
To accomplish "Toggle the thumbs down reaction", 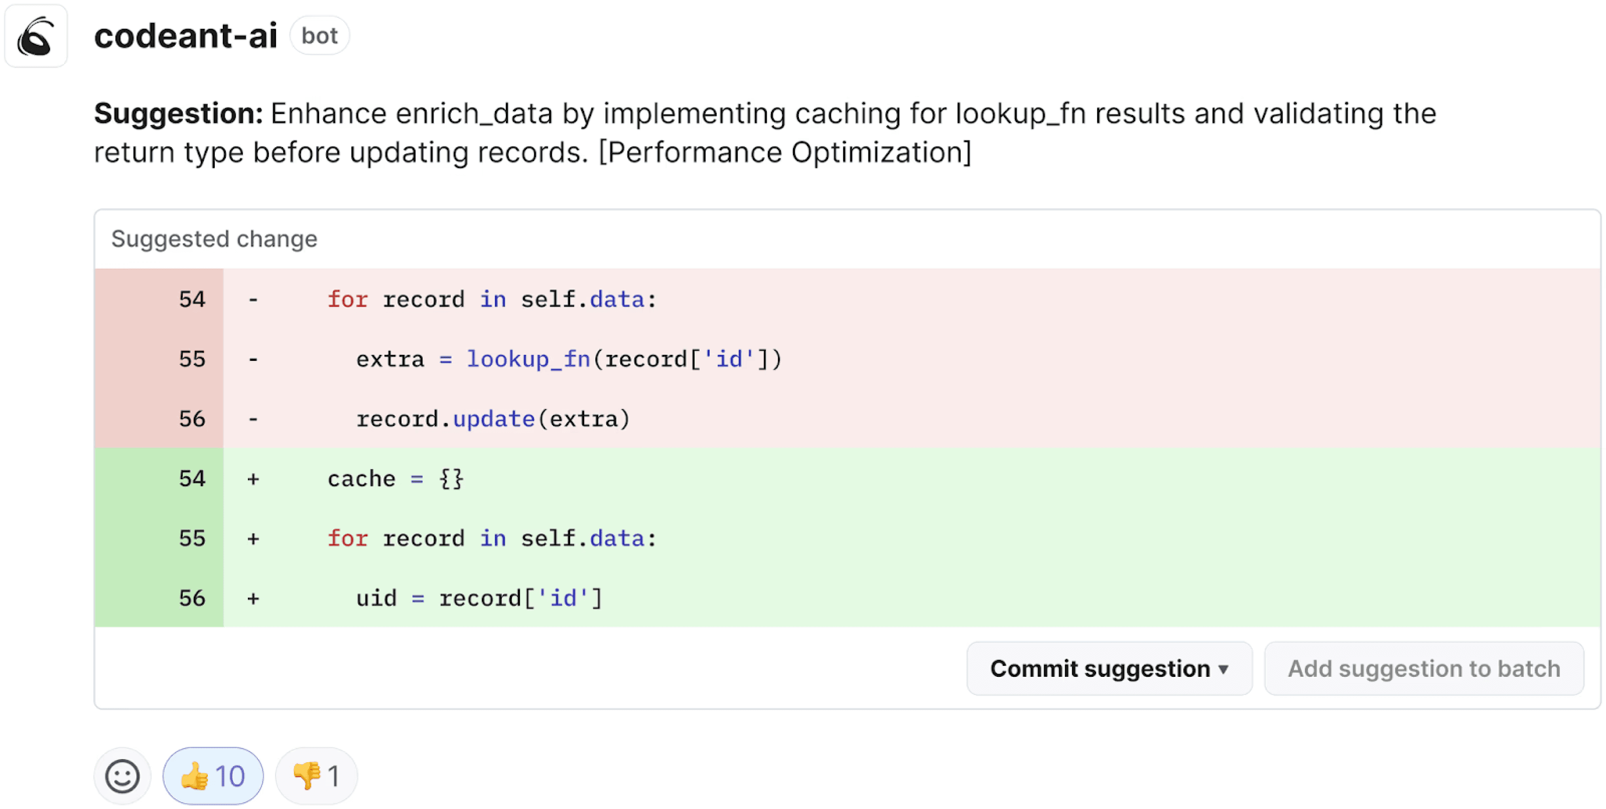I will [316, 776].
